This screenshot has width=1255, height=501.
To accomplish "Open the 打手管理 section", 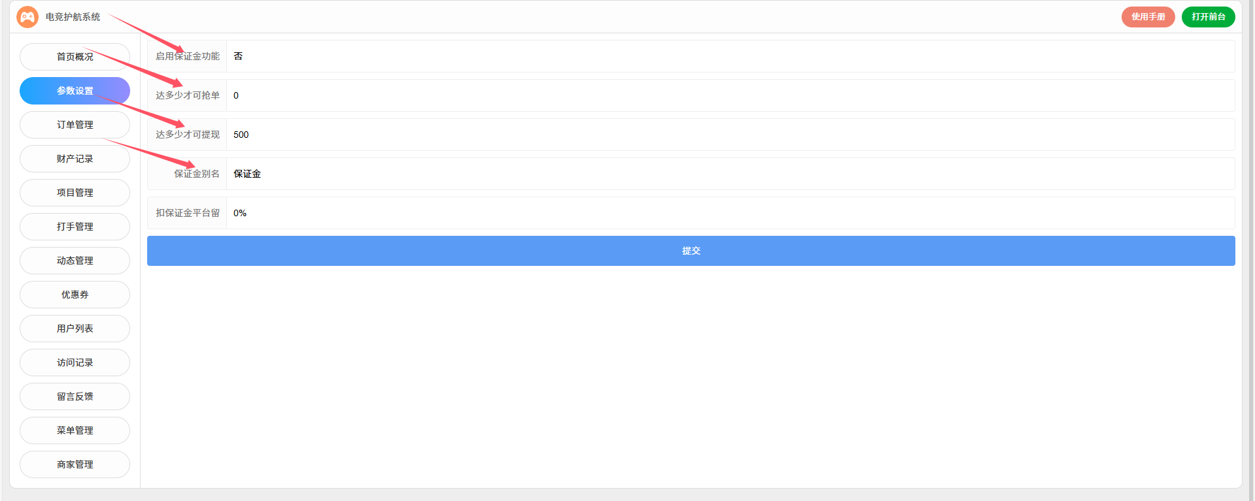I will [x=75, y=227].
